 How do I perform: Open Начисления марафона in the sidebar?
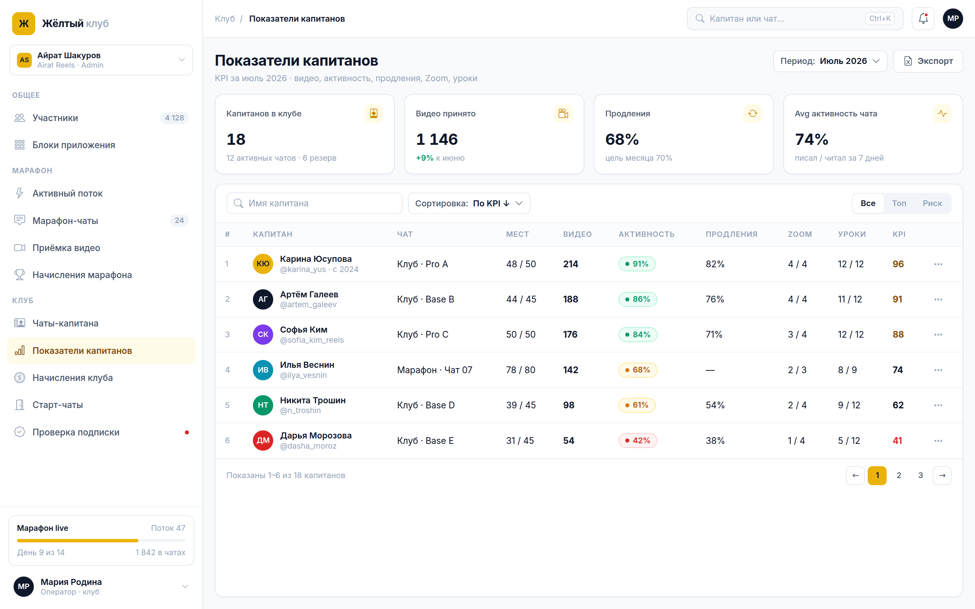coord(101,275)
